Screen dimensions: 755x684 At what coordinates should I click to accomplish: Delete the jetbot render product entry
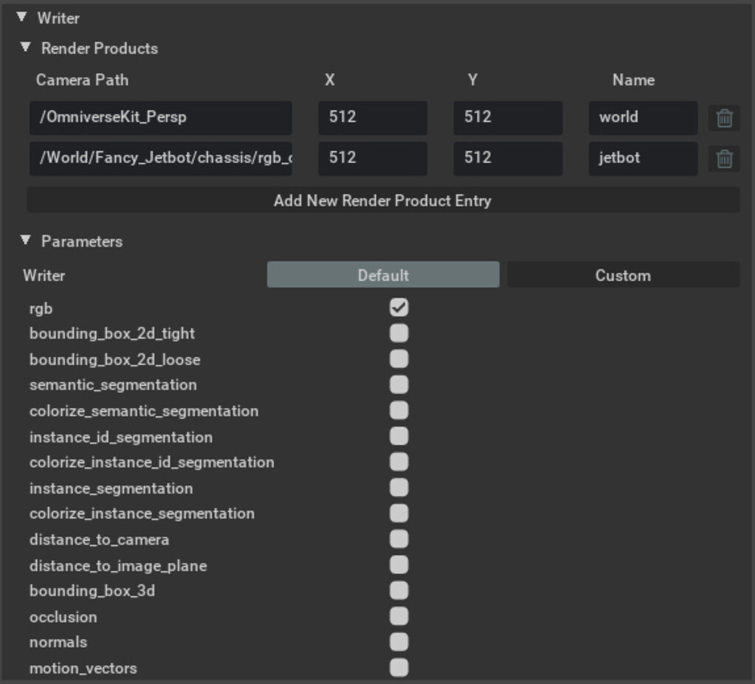[724, 158]
